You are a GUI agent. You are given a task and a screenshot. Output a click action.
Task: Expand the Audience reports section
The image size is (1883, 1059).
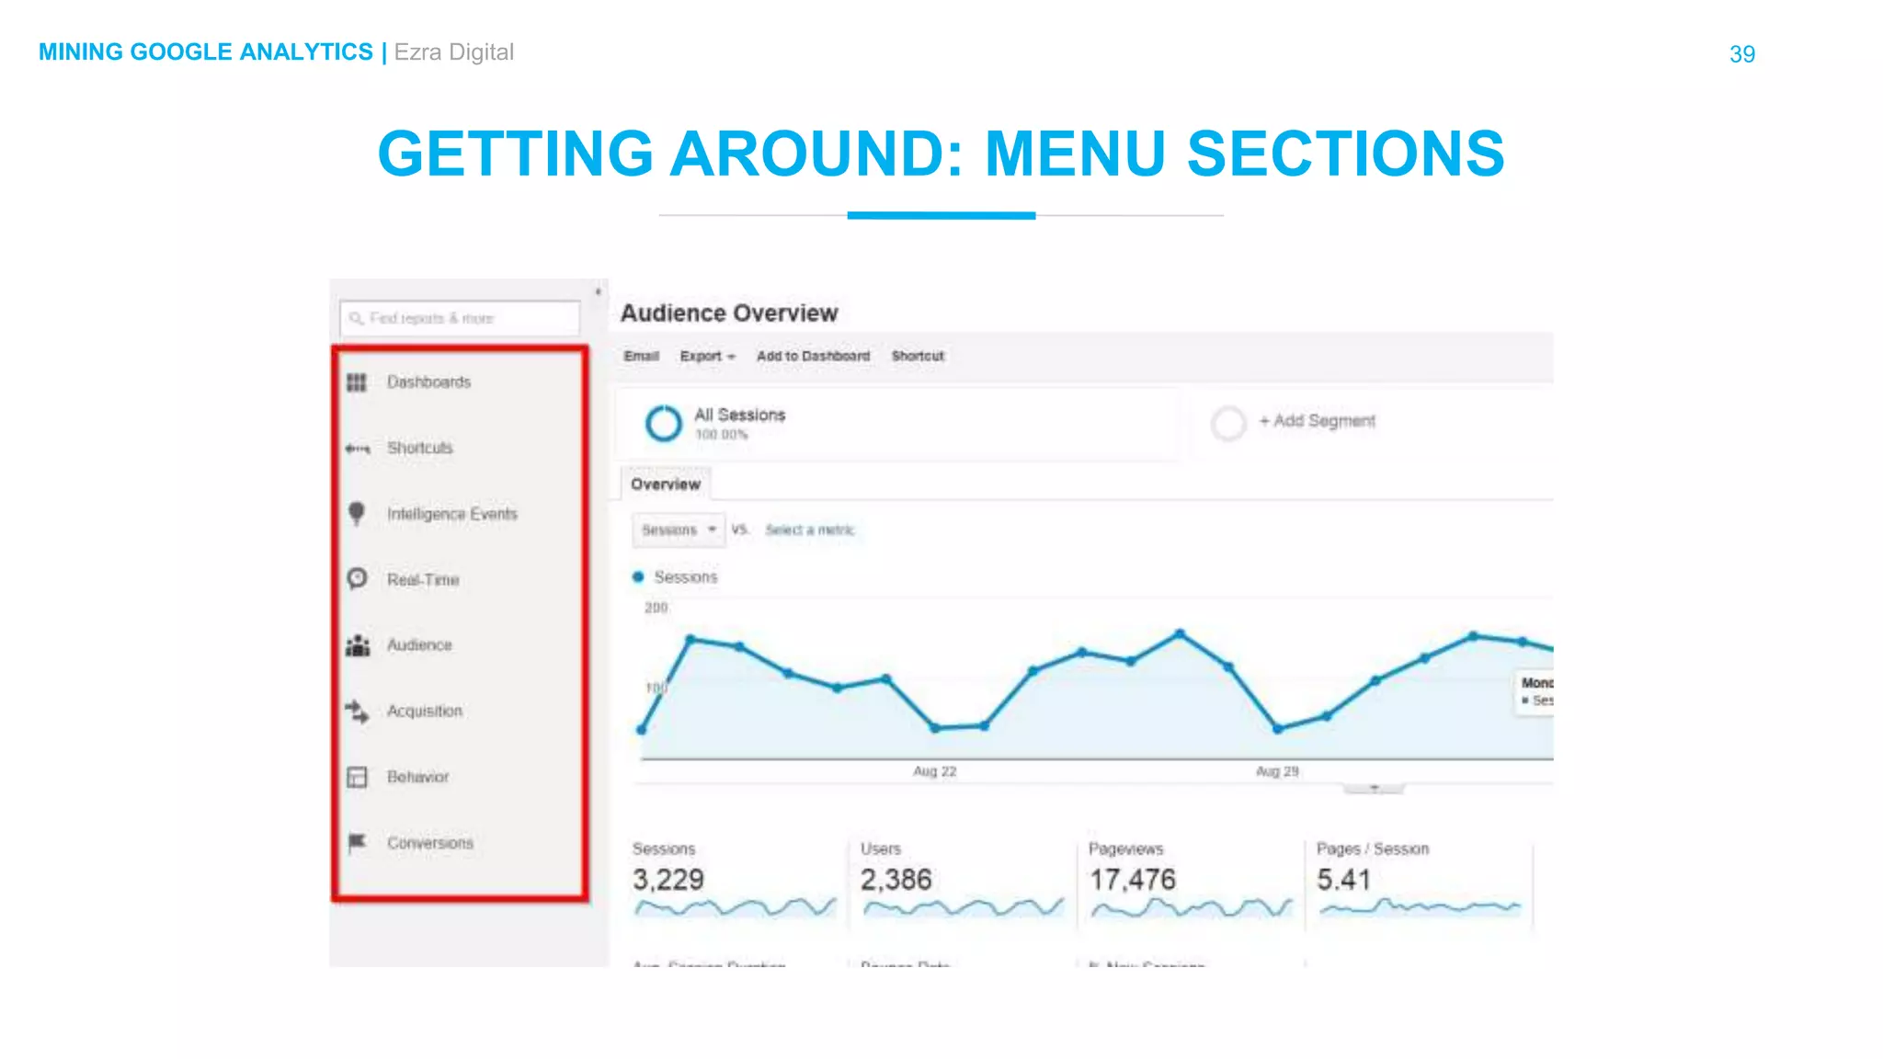419,645
